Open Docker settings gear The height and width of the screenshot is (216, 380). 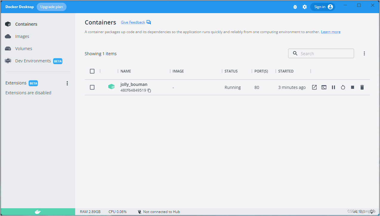305,7
